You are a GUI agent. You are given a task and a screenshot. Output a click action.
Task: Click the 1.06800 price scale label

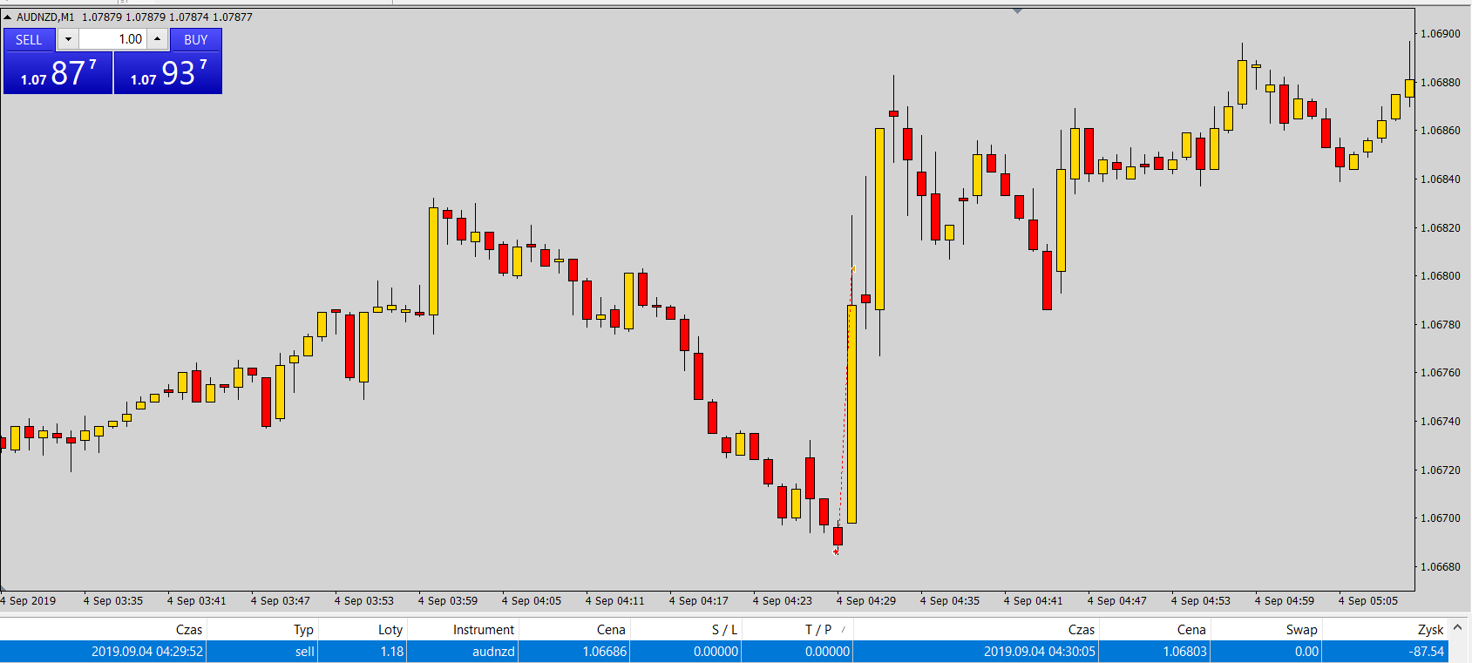[x=1440, y=276]
